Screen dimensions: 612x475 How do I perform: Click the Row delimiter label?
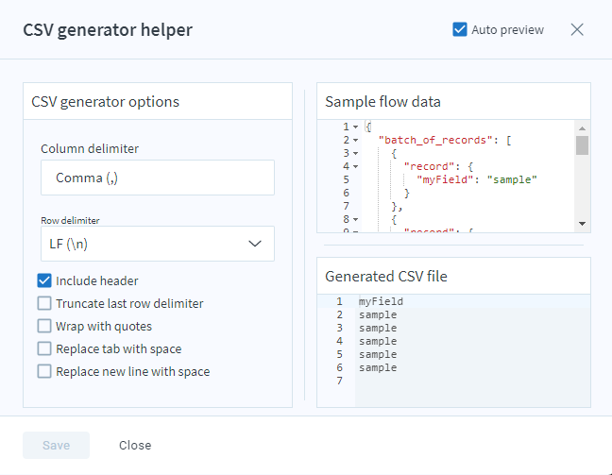point(70,221)
